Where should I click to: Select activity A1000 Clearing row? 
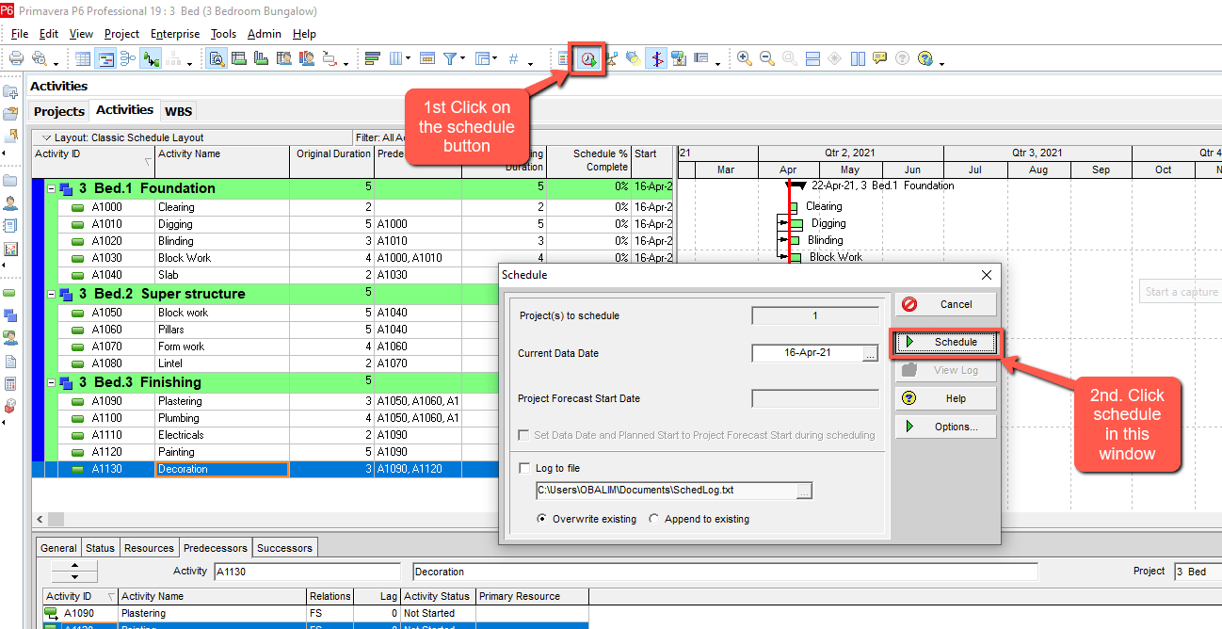click(353, 207)
